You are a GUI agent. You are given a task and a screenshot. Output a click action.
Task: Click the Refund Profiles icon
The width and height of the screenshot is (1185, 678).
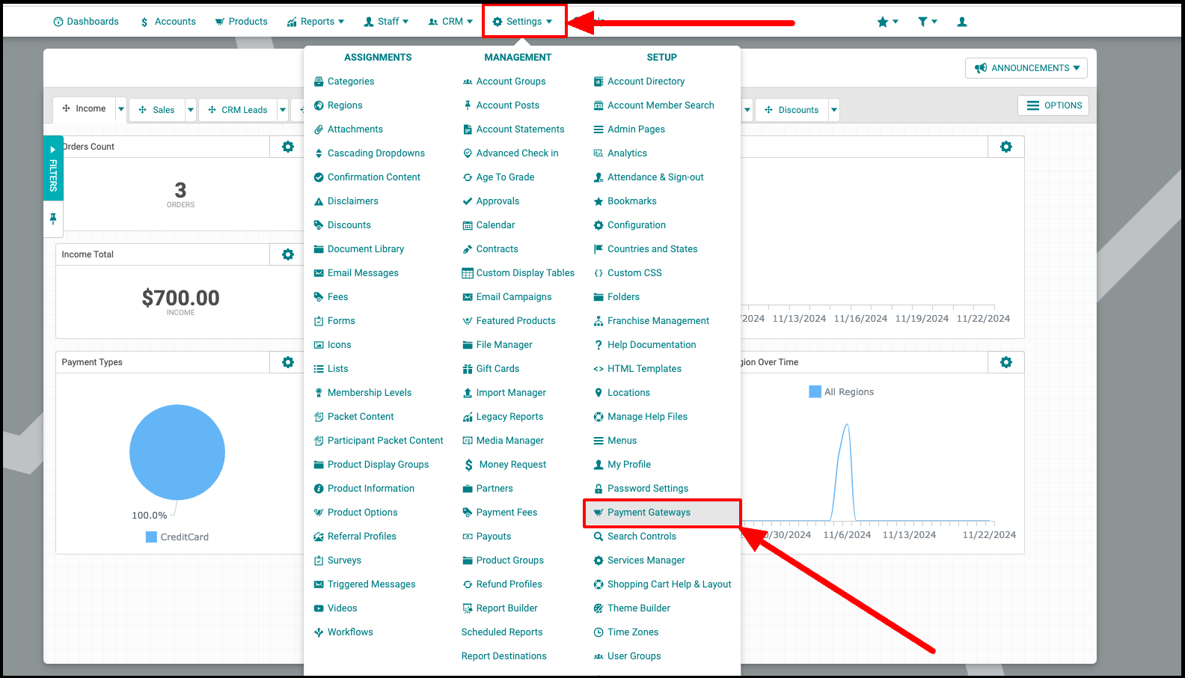(468, 584)
